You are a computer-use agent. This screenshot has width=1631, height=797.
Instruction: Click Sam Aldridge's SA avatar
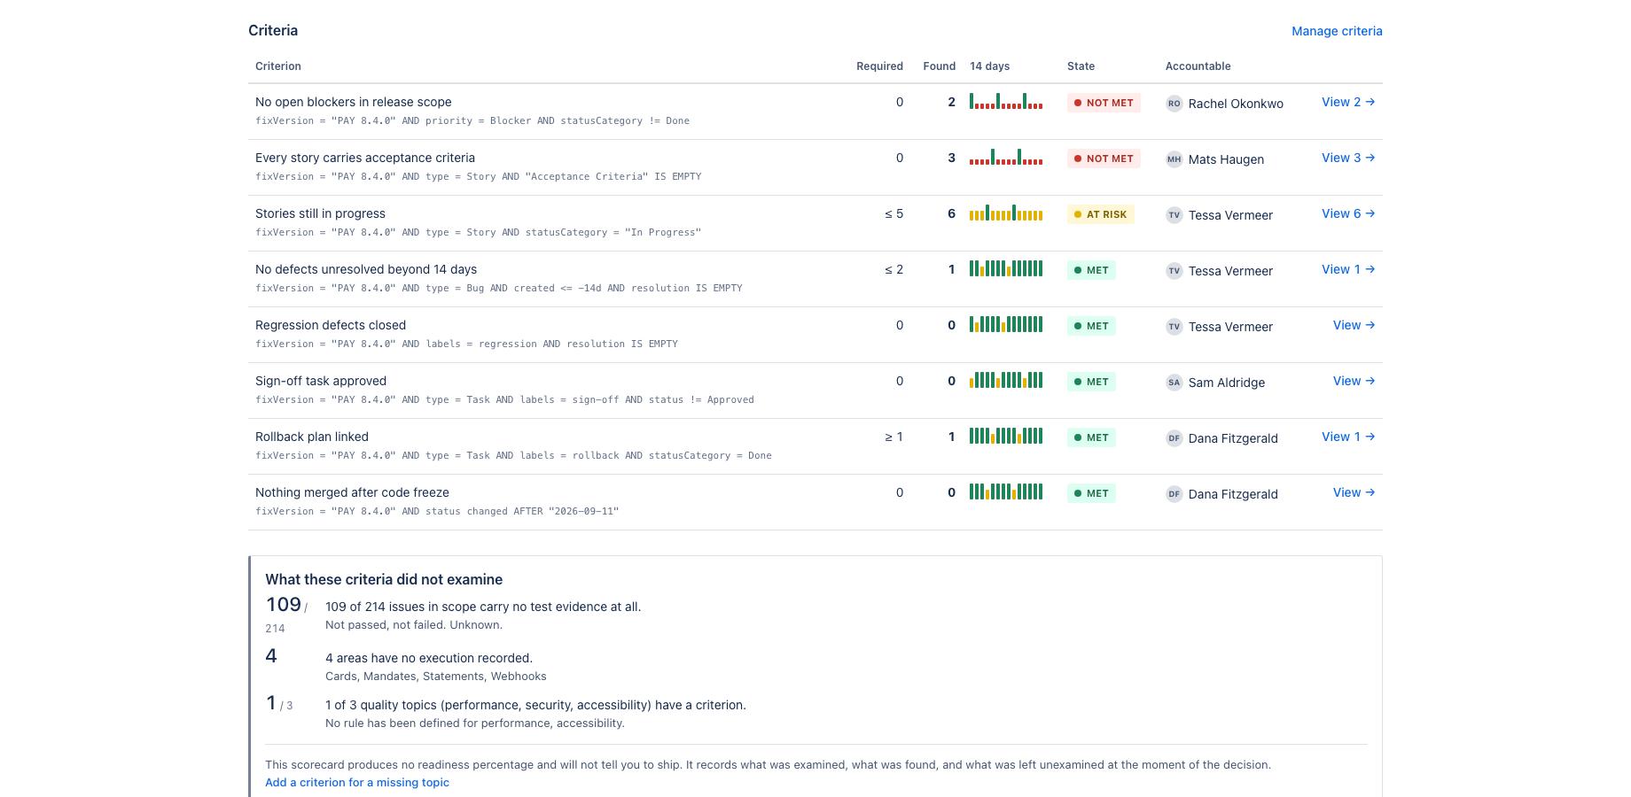click(1174, 383)
